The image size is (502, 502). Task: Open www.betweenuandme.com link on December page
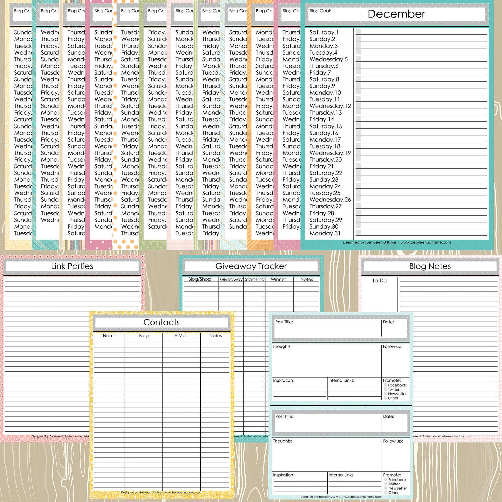click(x=426, y=242)
